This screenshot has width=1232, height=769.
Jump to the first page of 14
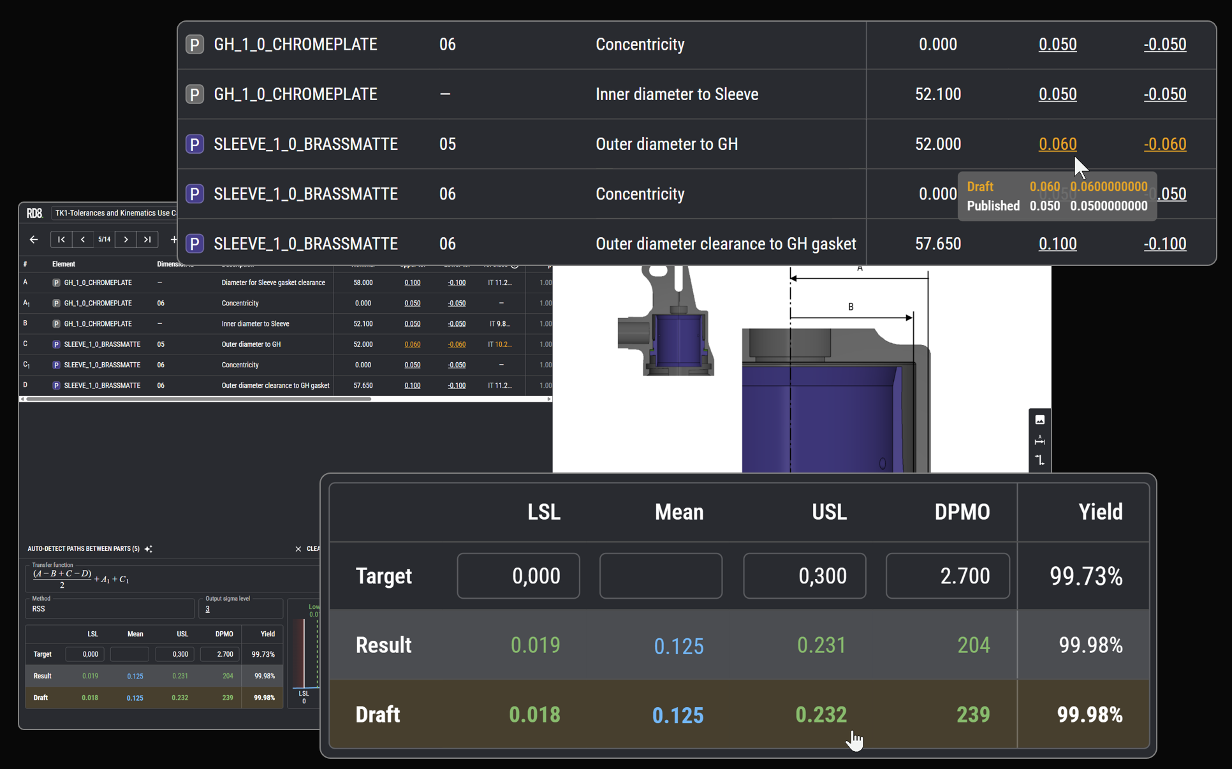tap(61, 239)
